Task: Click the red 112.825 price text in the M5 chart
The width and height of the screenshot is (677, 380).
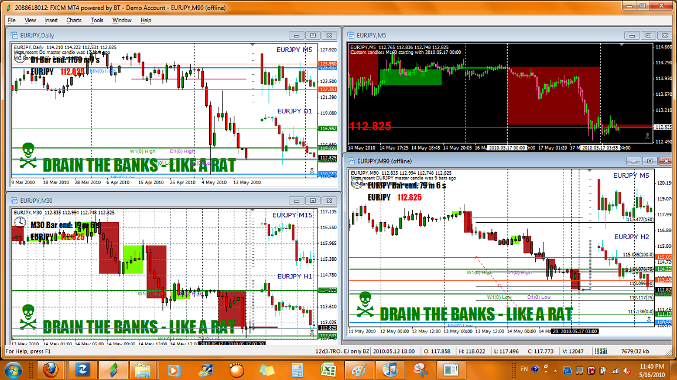Action: (371, 126)
